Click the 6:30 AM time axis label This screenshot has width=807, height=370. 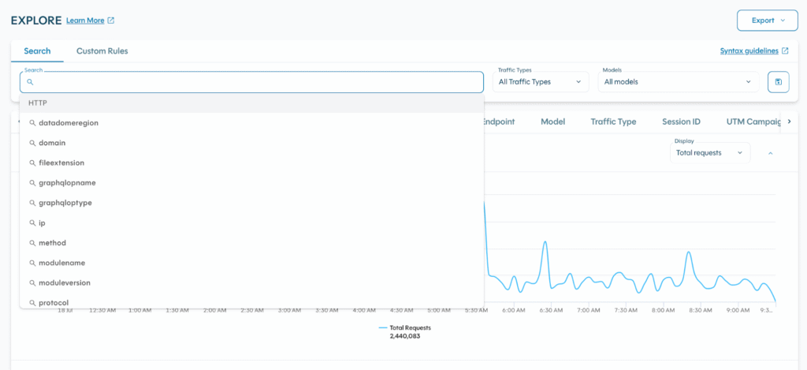pos(551,311)
